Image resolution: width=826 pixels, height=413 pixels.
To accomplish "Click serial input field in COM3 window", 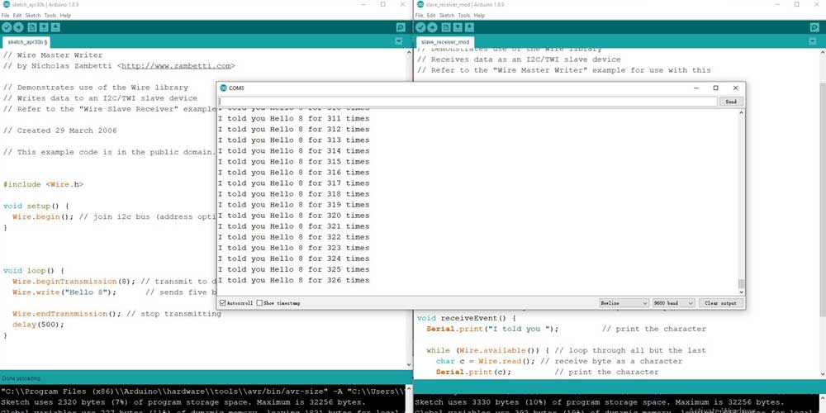I will point(468,101).
